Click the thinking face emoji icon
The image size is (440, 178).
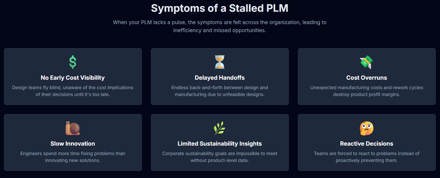coord(367,128)
